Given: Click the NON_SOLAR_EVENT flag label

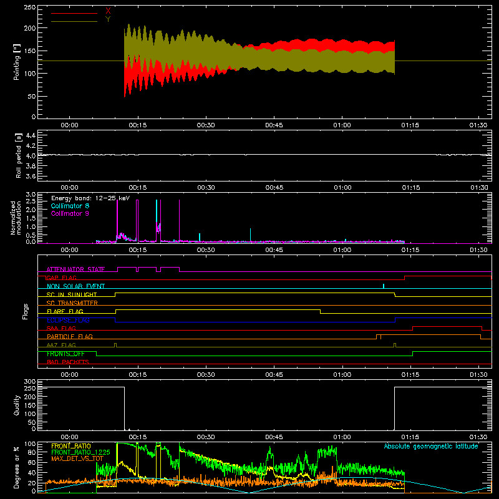Looking at the screenshot, I should 75,286.
